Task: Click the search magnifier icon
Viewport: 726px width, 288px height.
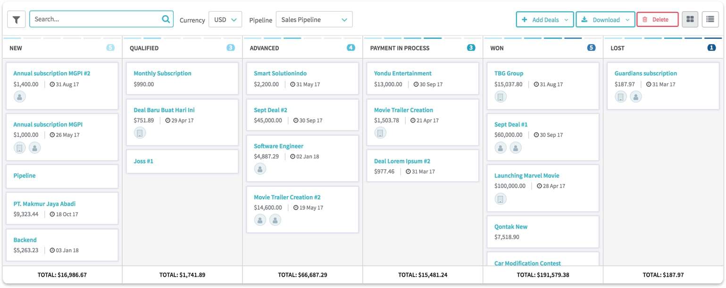Action: pyautogui.click(x=166, y=19)
